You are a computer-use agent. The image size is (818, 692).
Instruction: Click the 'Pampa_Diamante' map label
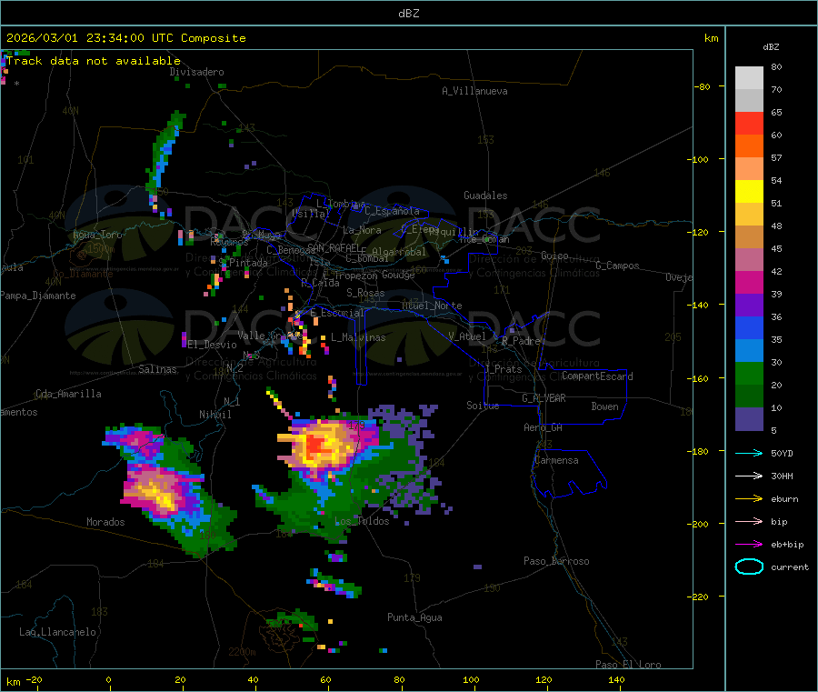coord(37,296)
